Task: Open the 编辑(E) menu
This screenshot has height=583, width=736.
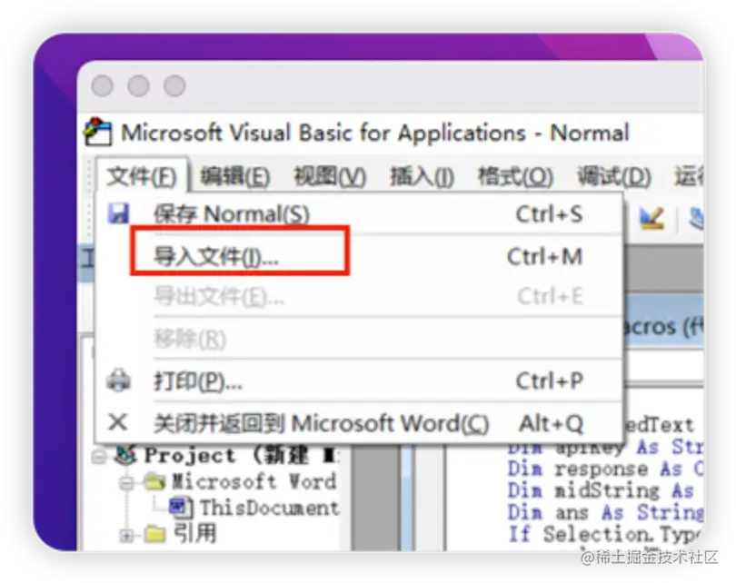Action: (x=235, y=177)
